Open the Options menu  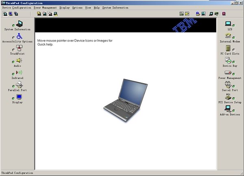click(77, 8)
